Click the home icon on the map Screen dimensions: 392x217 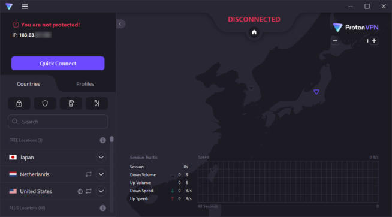pyautogui.click(x=254, y=32)
